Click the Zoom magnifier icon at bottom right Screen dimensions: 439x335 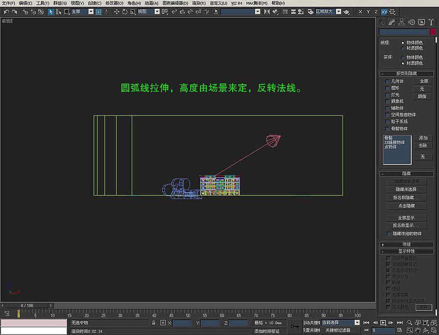410,322
